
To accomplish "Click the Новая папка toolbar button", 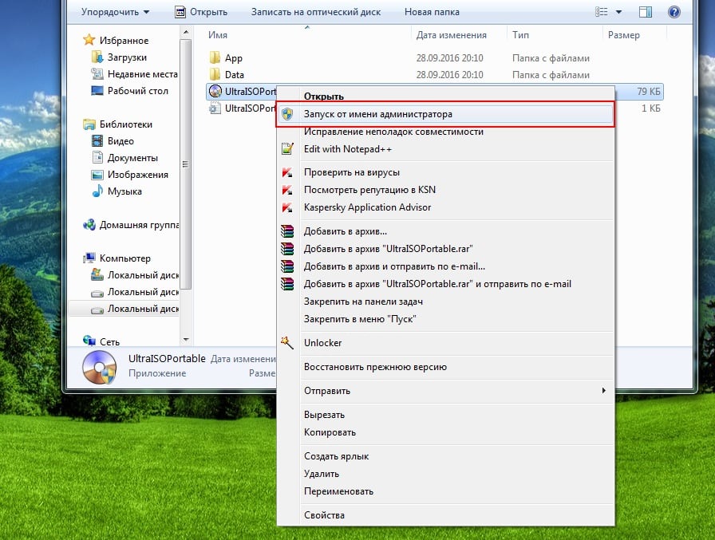I will click(432, 12).
